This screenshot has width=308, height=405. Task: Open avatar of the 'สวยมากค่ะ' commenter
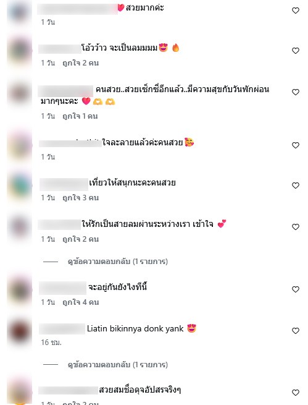tap(20, 12)
